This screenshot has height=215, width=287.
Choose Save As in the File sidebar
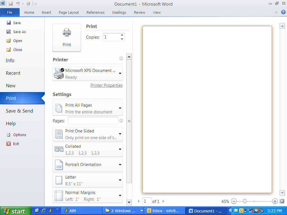(x=16, y=32)
